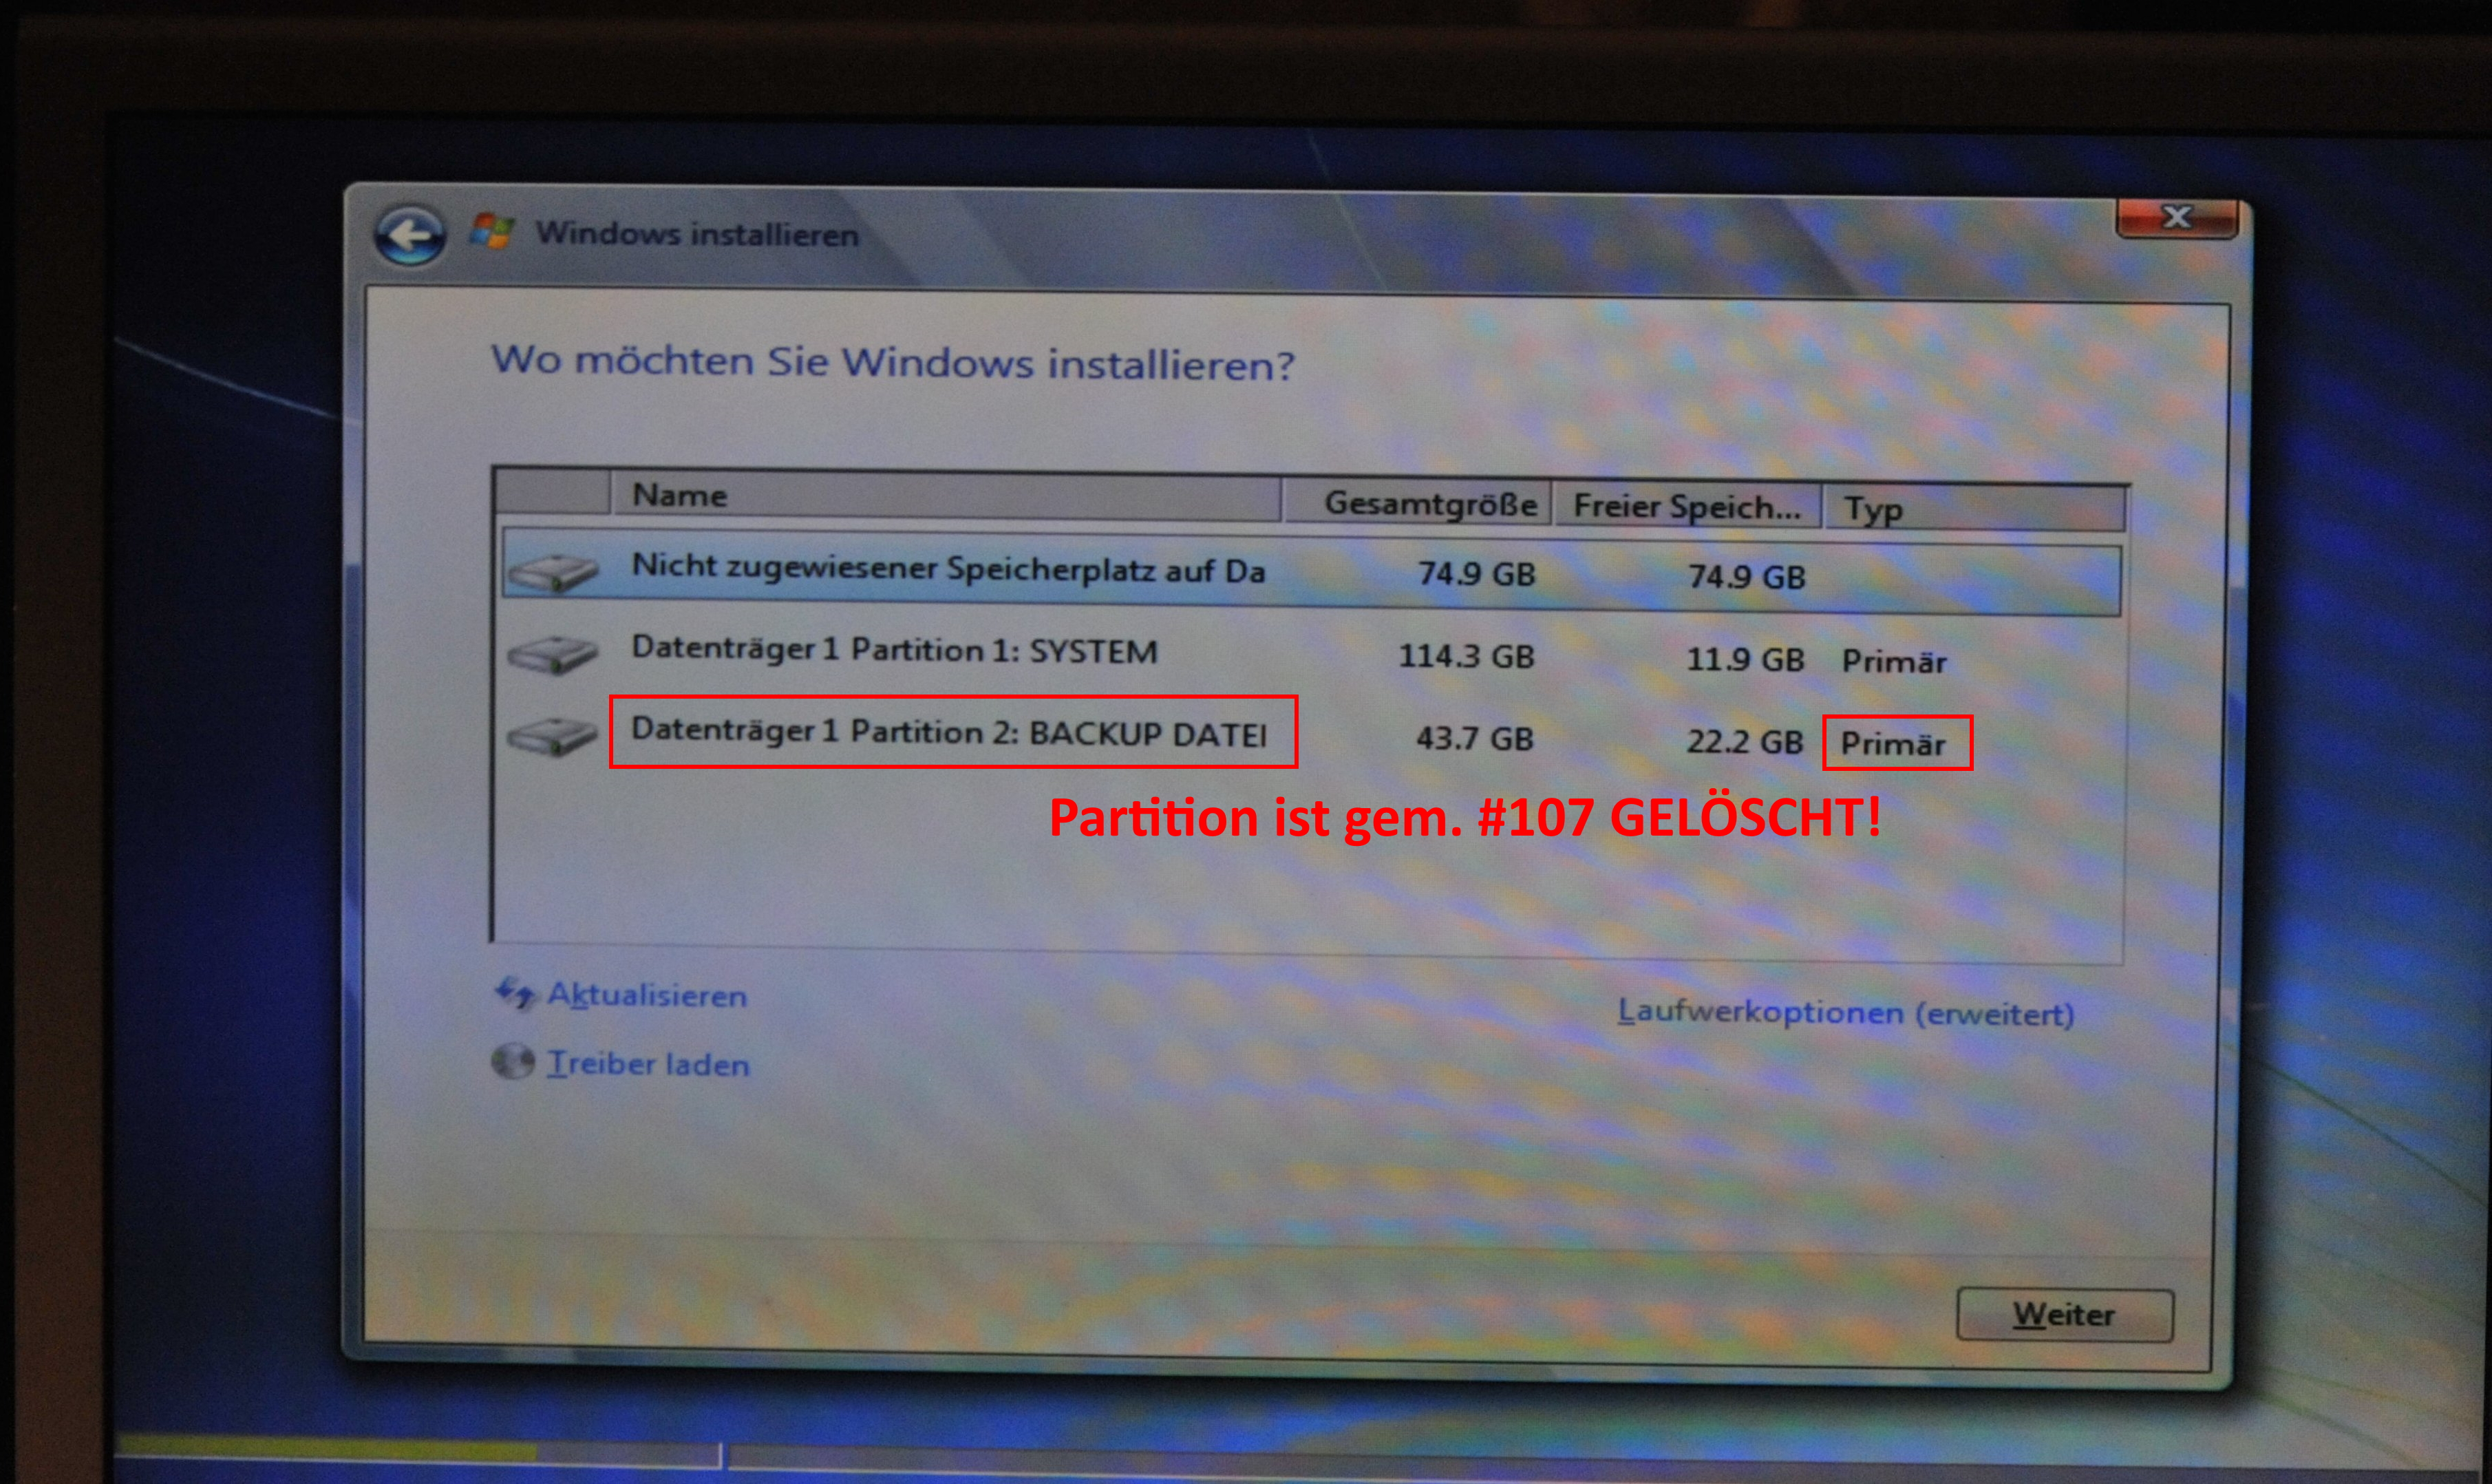Click the 'Wo möchten Sie Windows installieren?' heading
Viewport: 2492px width, 1484px height.
893,363
